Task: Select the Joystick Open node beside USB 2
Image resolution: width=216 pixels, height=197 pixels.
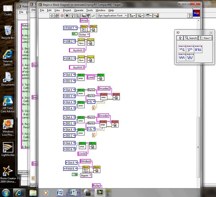Action: point(81,42)
